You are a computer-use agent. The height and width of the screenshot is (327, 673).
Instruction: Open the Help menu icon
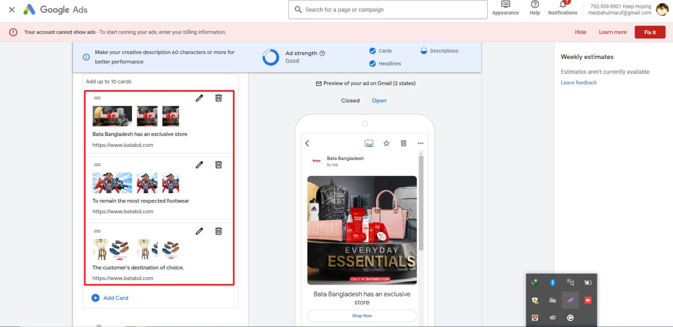(535, 5)
